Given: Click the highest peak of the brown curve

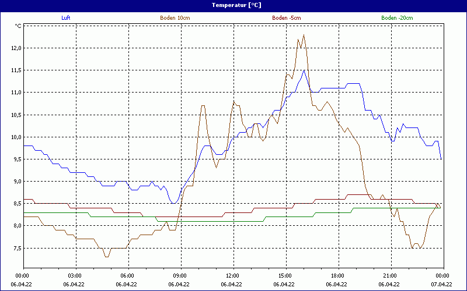Looking at the screenshot, I should [304, 35].
